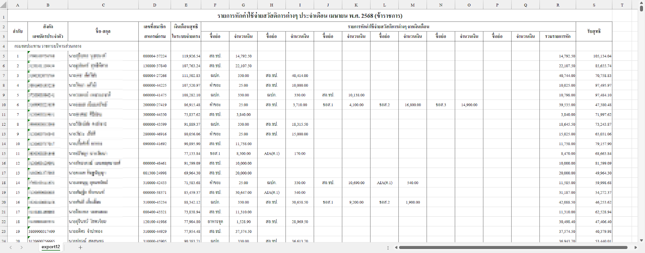The height and width of the screenshot is (253, 645).
Task: Select column R by its header
Action: 558,5
